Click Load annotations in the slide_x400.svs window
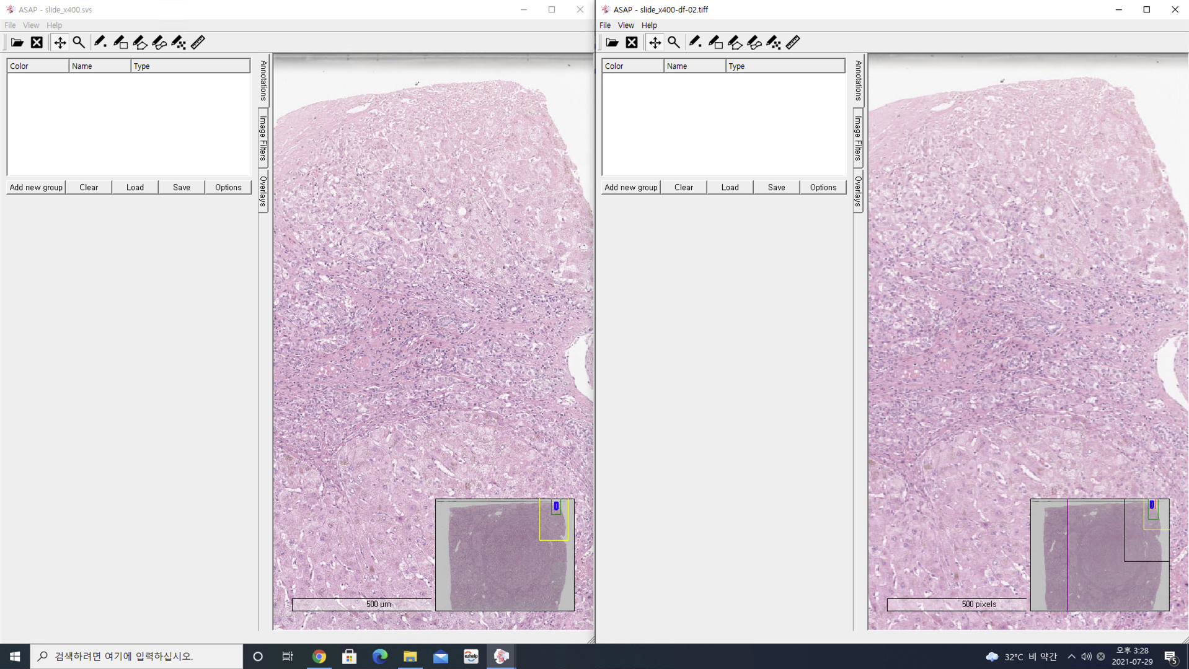Viewport: 1189px width, 669px height. pos(135,187)
